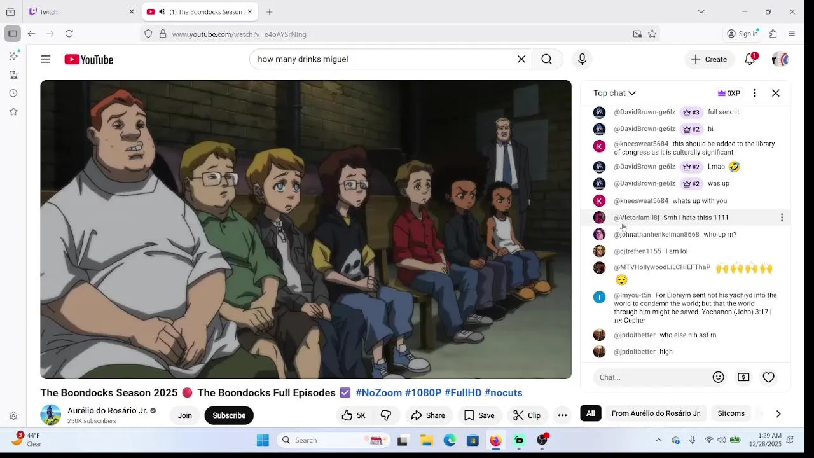Sign in to Firefox account
Image resolution: width=814 pixels, height=458 pixels.
[x=743, y=34]
